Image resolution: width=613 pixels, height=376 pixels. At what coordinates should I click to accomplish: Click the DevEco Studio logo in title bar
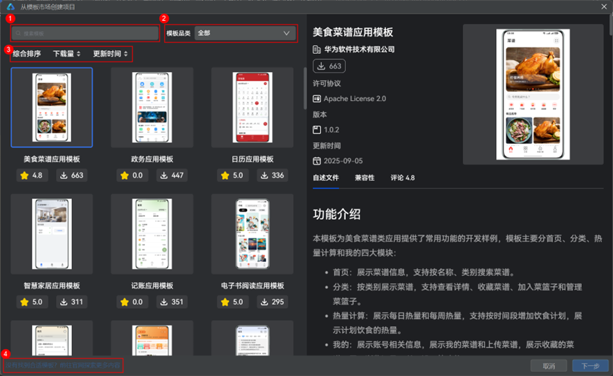click(x=10, y=6)
